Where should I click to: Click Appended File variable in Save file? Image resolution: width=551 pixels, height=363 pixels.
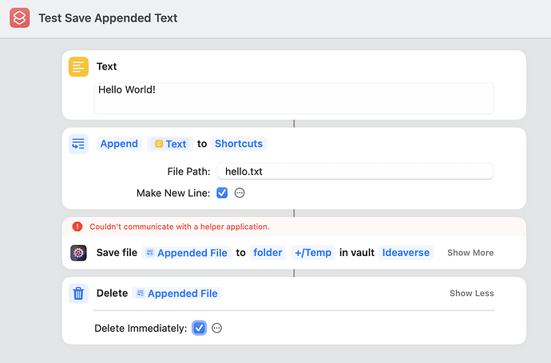point(186,253)
